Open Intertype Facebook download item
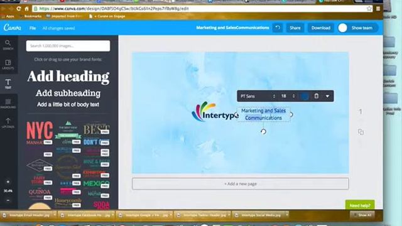 point(86,215)
